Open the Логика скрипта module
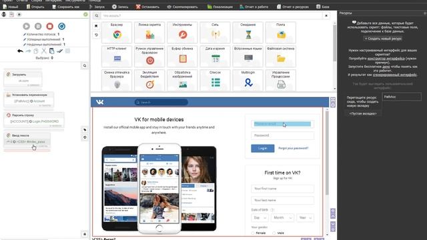Image resolution: width=427 pixels, height=240 pixels. [149, 33]
